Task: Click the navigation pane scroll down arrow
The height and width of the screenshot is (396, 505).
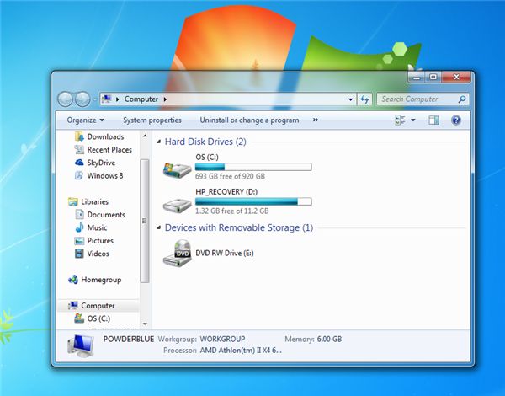Action: click(x=145, y=324)
